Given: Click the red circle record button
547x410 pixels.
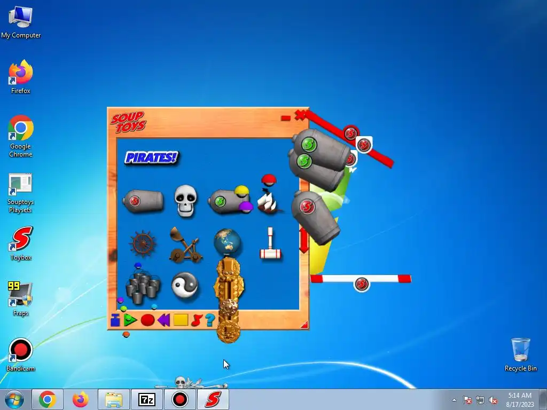Looking at the screenshot, I should [x=147, y=320].
